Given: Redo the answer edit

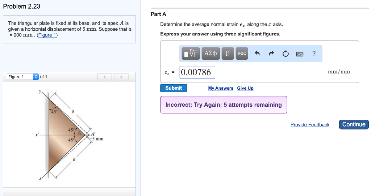Looking at the screenshot, I should click(x=271, y=54).
